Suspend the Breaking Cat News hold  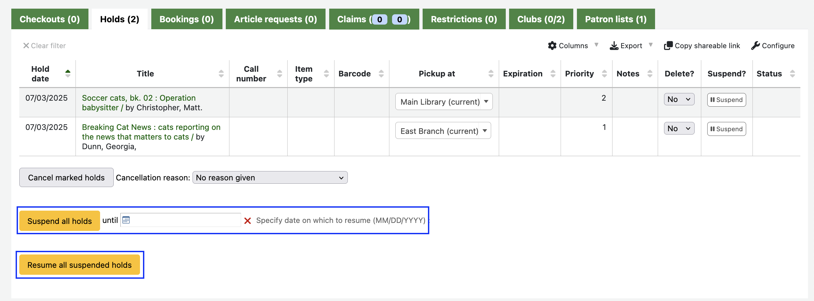(726, 129)
